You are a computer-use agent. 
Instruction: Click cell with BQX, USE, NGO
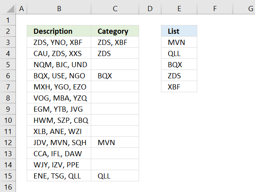59,76
